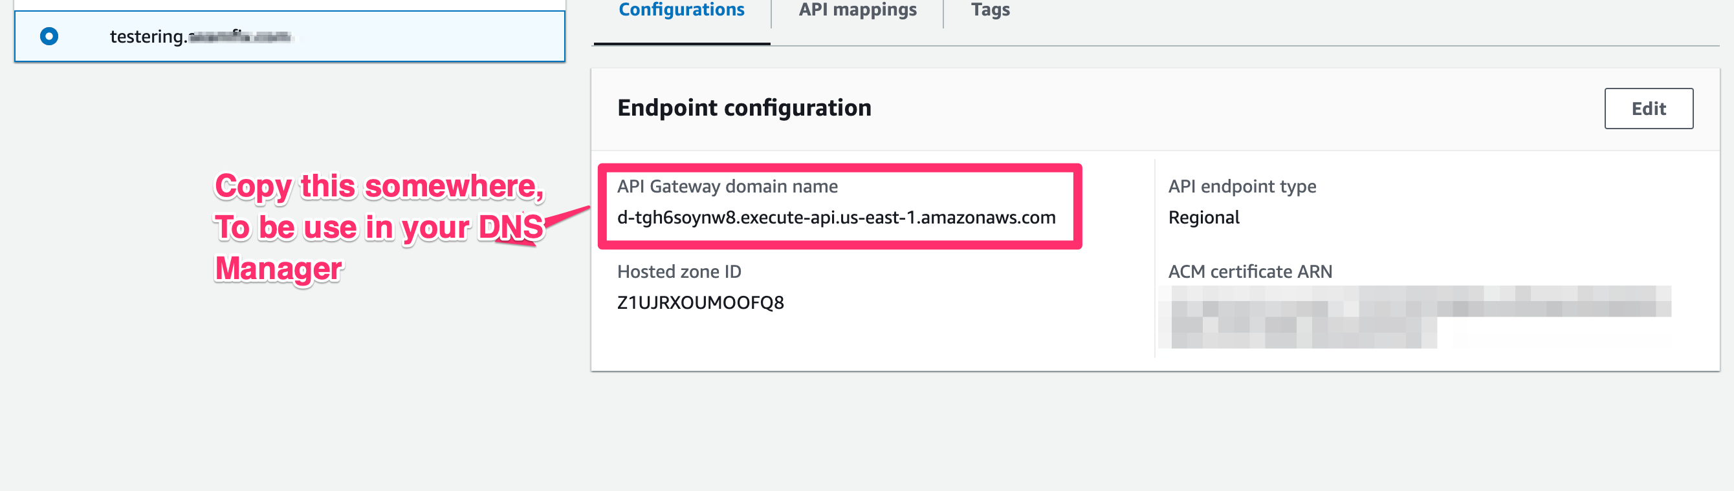1734x491 pixels.
Task: Click the API endpoint type label
Action: point(1241,187)
